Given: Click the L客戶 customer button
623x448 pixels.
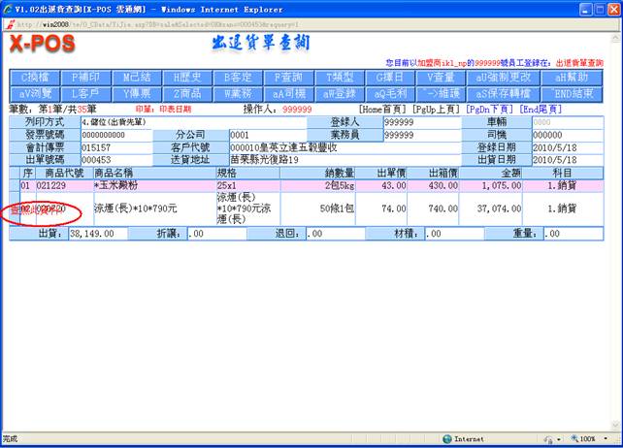Looking at the screenshot, I should point(86,93).
